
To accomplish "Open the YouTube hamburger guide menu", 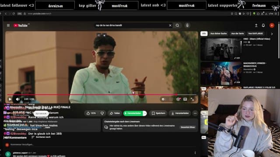I will click(8, 25).
